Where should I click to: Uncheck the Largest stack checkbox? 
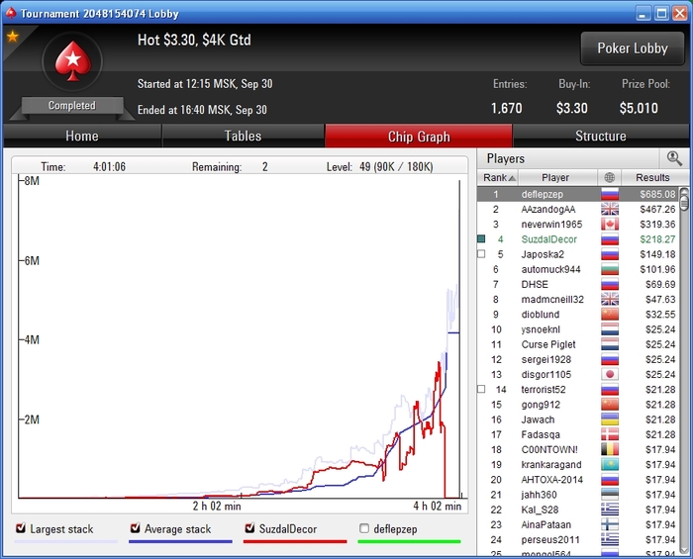[21, 528]
